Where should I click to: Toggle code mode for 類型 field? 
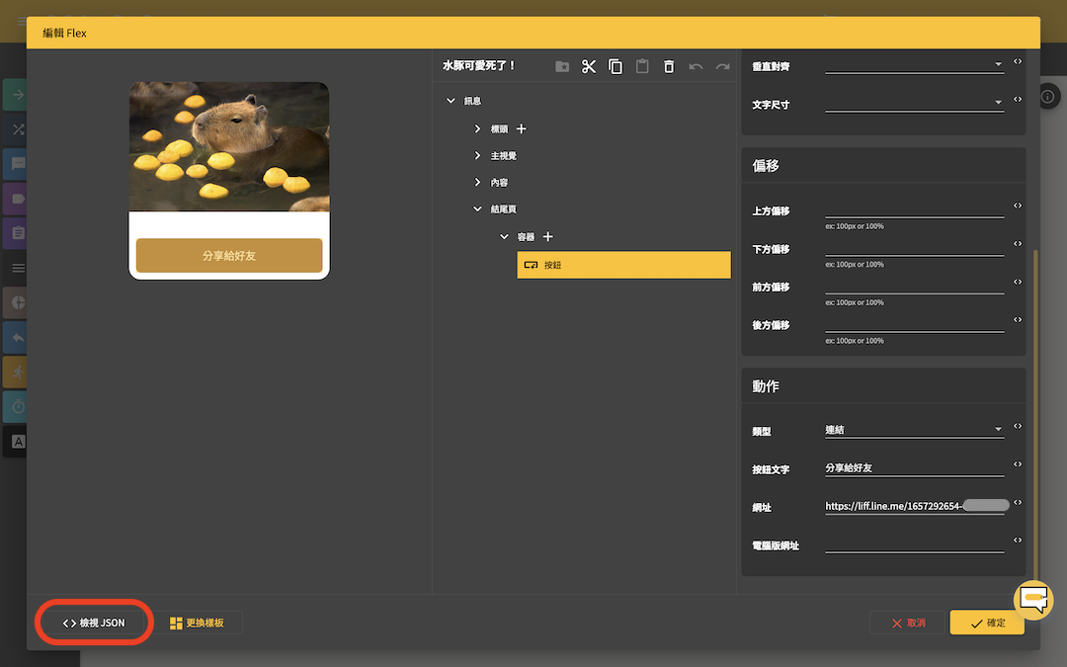(1018, 426)
